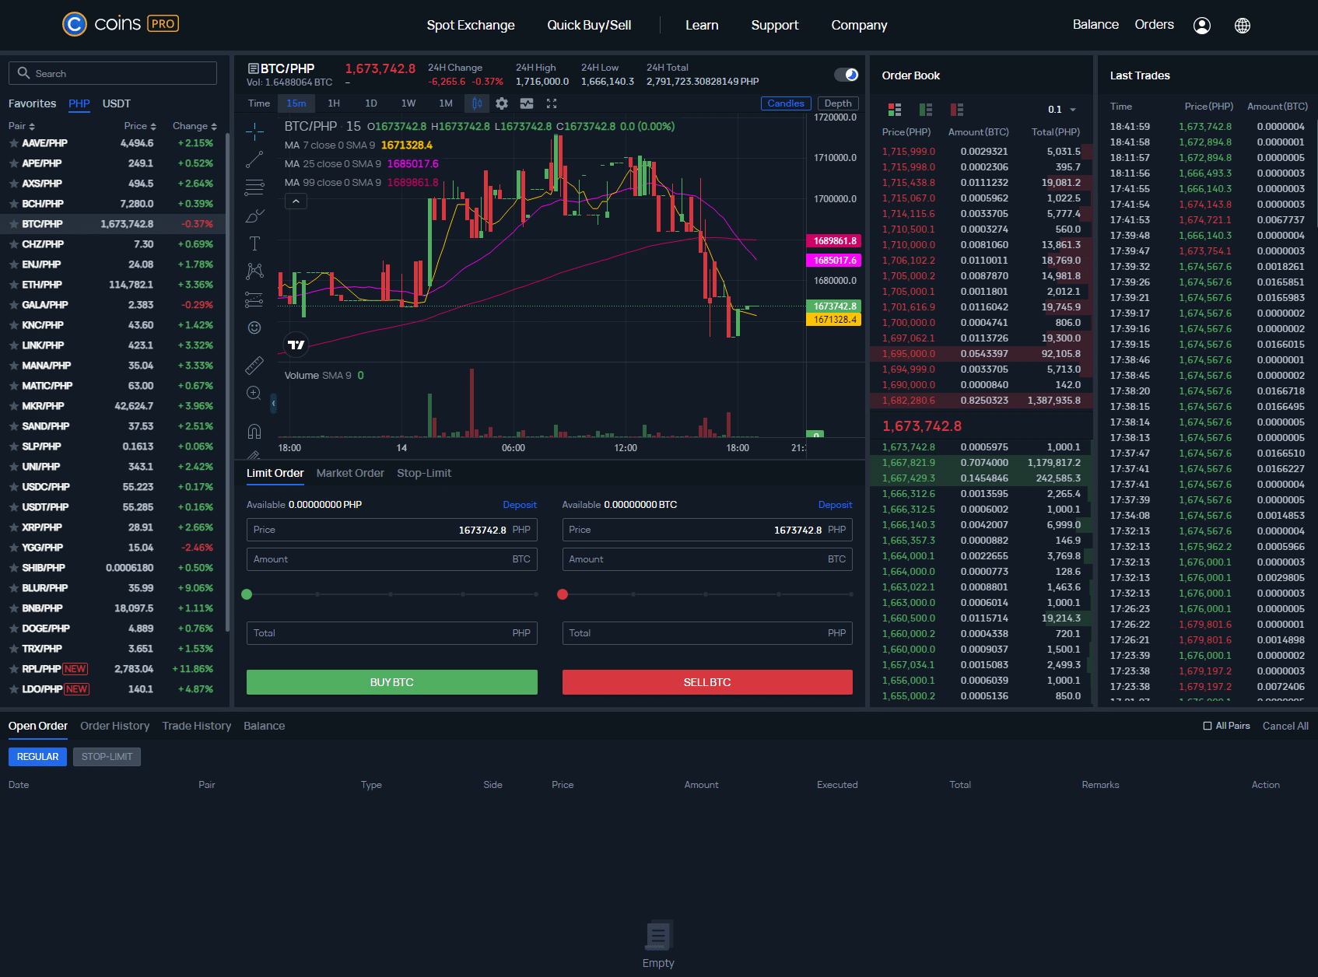The height and width of the screenshot is (977, 1318).
Task: Click Deposit link for PHP balance
Action: click(520, 505)
